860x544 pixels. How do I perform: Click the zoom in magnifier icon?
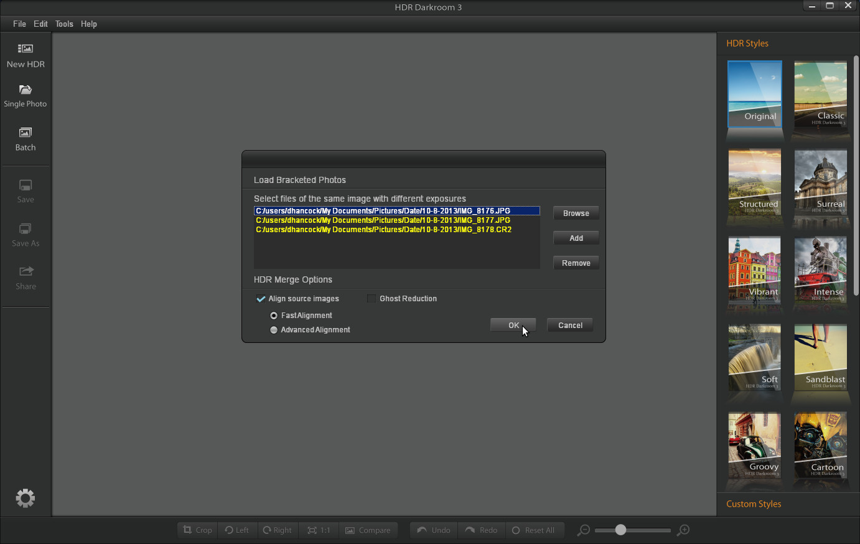click(683, 530)
